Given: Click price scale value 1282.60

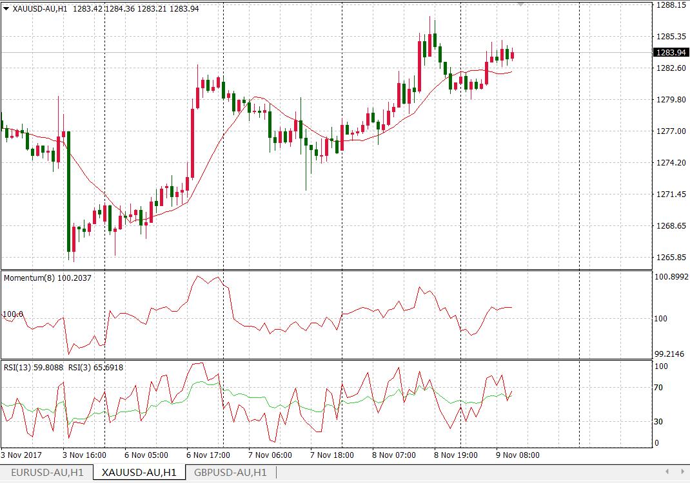Looking at the screenshot, I should [x=671, y=68].
